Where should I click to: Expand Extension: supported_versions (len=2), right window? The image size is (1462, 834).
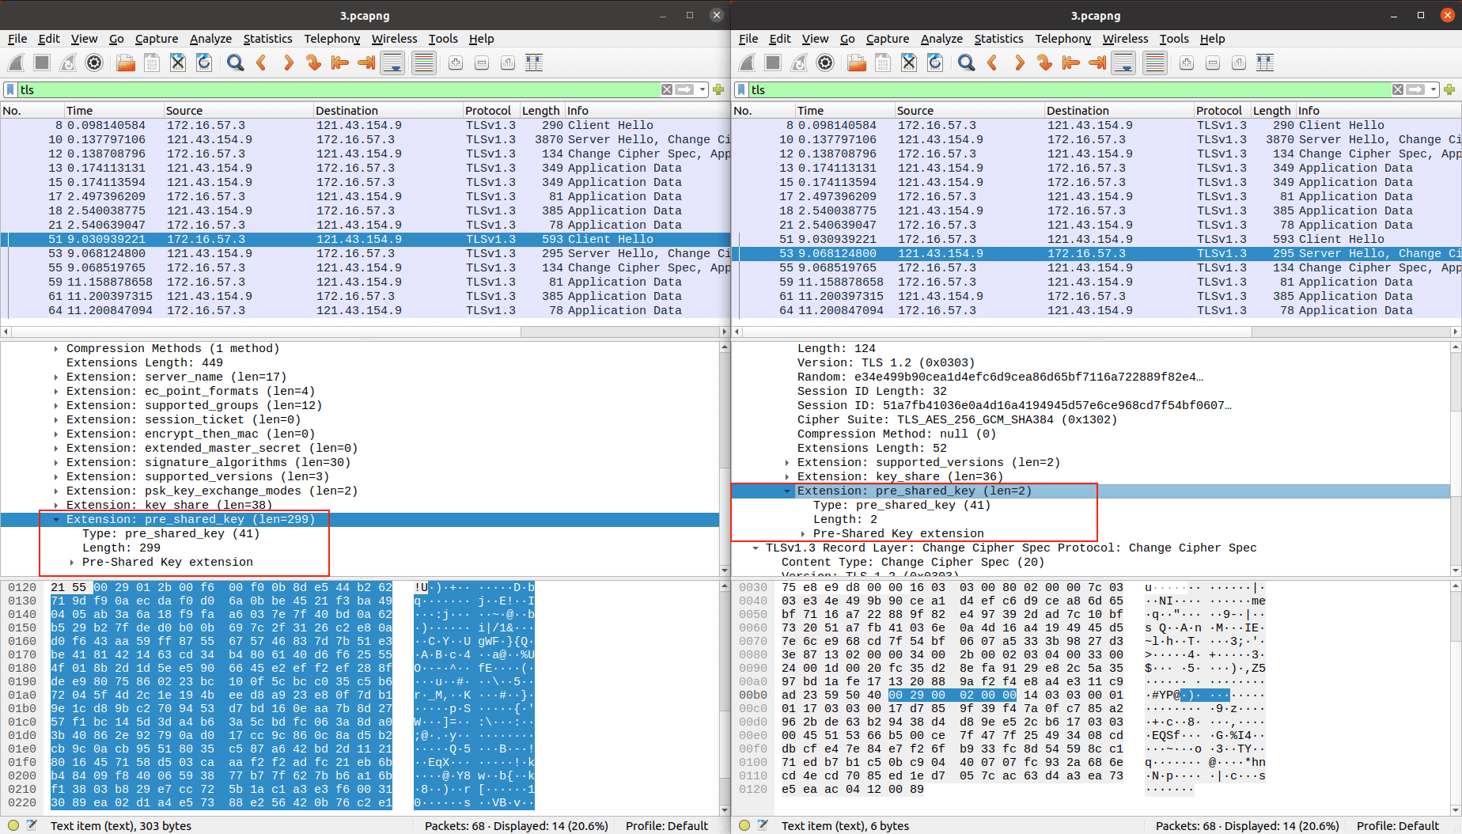(x=786, y=463)
